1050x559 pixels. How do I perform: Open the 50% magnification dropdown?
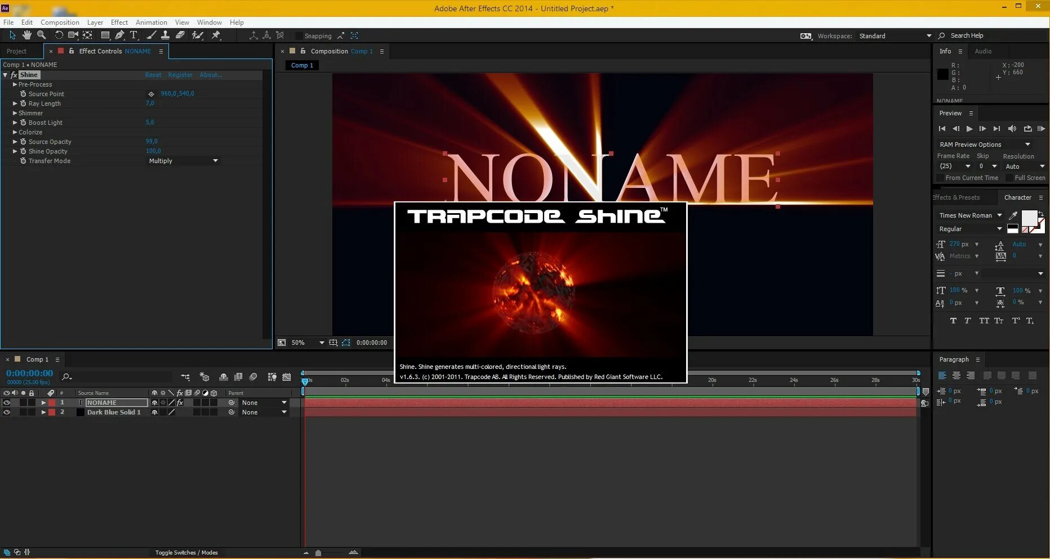(x=308, y=342)
